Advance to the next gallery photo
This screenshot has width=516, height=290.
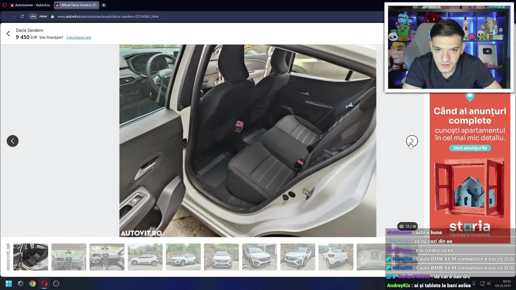point(412,141)
